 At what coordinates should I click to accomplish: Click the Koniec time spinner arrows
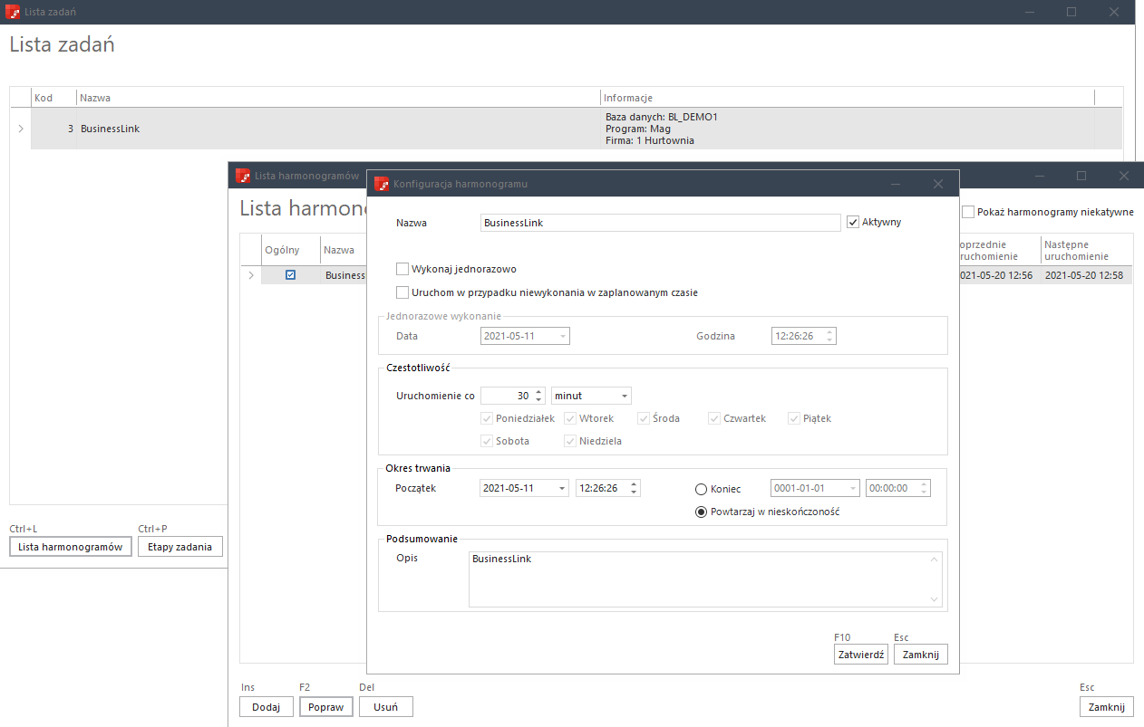924,488
